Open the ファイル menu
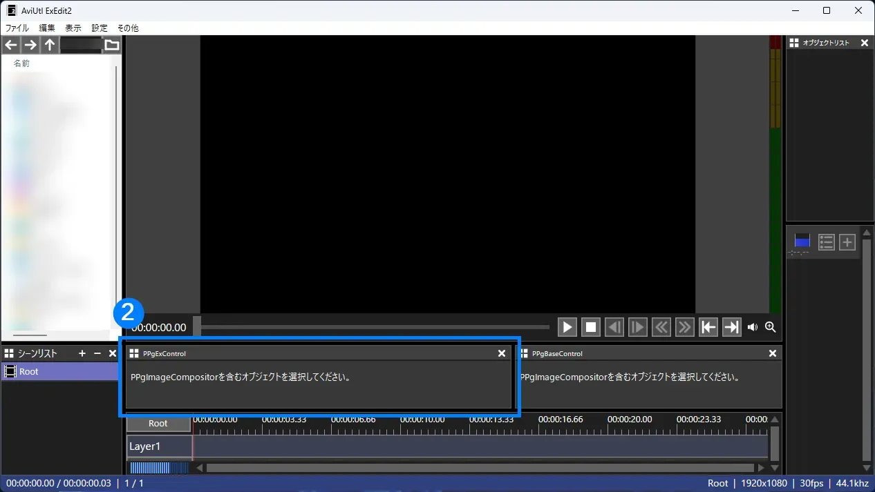875x492 pixels. coord(17,28)
